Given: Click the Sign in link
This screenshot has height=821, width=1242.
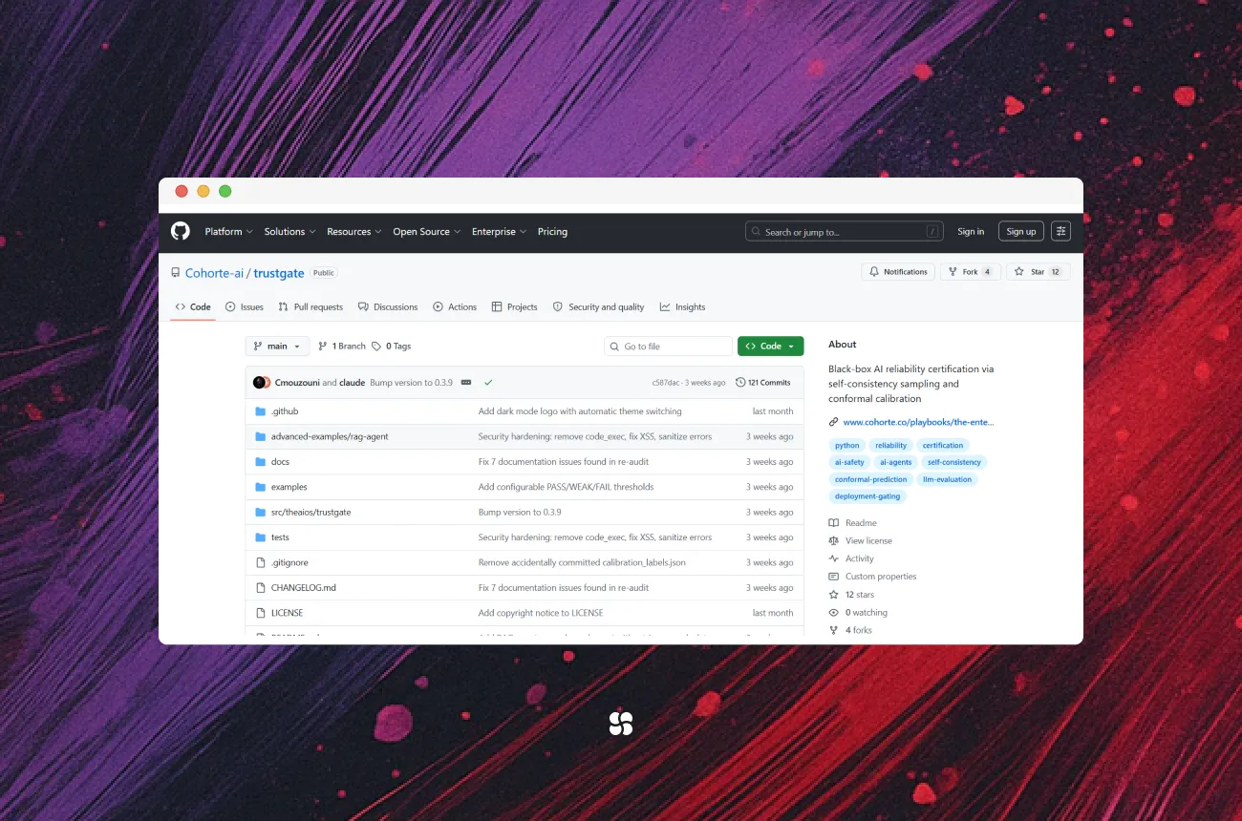Looking at the screenshot, I should point(971,232).
